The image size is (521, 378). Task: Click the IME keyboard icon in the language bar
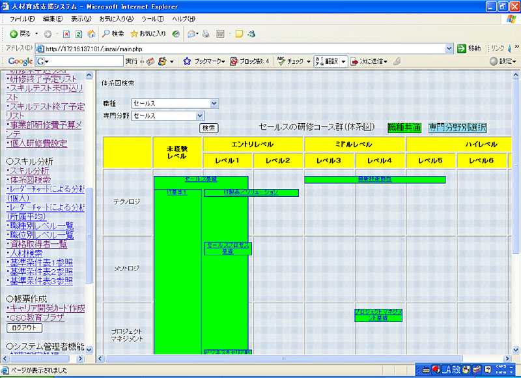click(426, 370)
